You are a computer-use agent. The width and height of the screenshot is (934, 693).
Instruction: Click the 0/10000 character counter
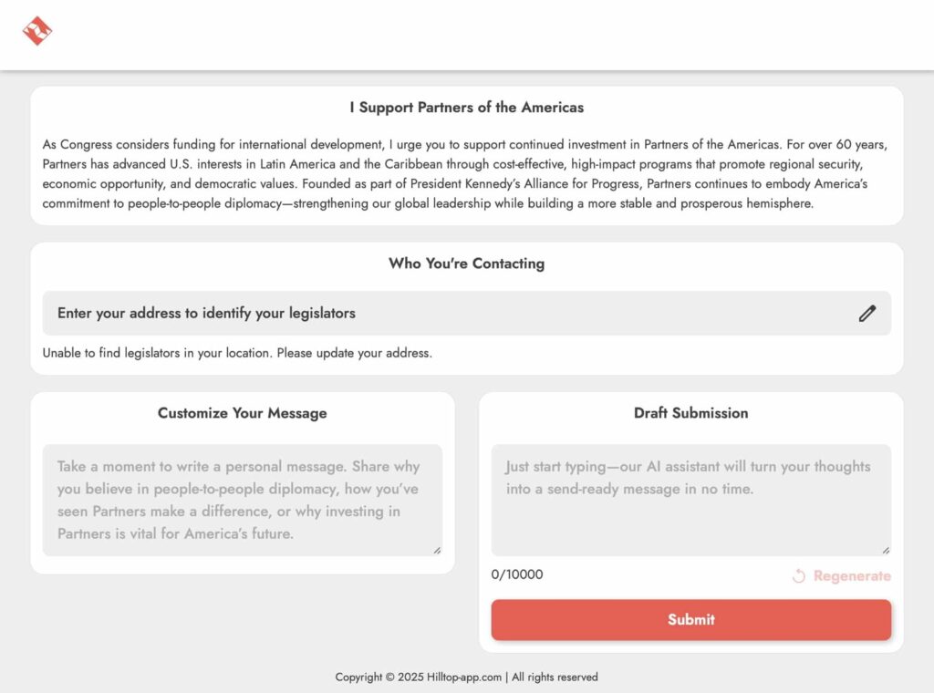pos(517,574)
